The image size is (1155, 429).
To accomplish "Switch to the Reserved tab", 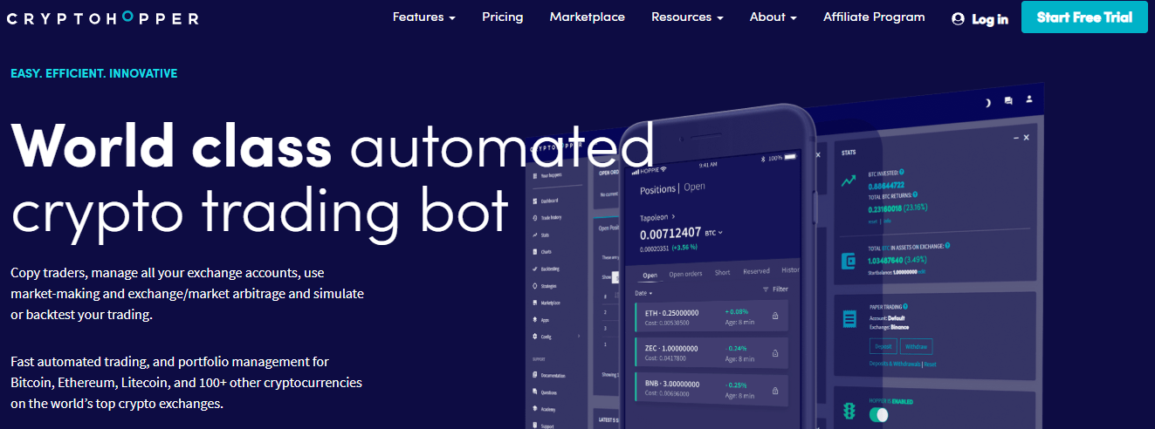I will click(x=756, y=271).
